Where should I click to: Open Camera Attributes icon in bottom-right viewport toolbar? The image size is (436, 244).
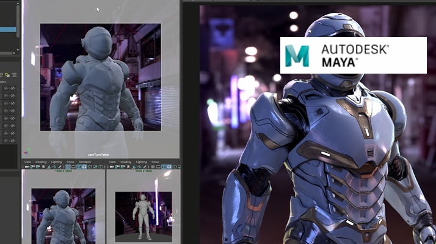[123, 167]
